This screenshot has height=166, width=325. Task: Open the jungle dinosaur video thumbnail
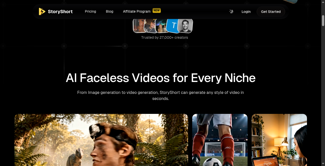pos(101,140)
